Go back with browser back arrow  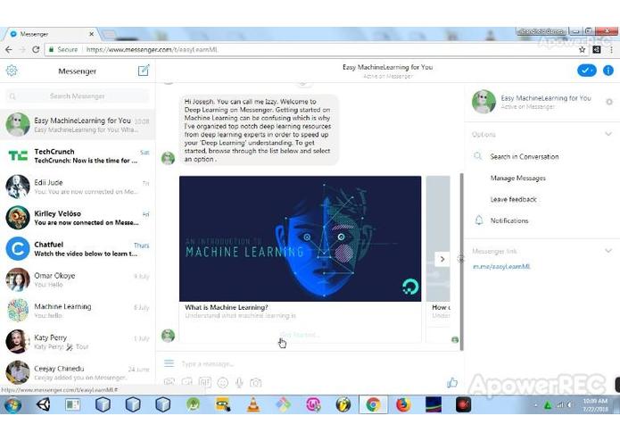[9, 49]
